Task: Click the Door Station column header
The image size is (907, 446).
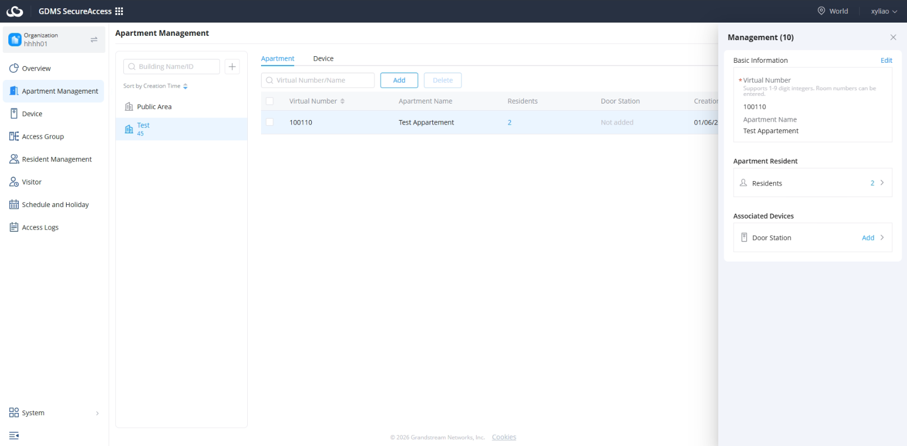Action: pos(620,101)
